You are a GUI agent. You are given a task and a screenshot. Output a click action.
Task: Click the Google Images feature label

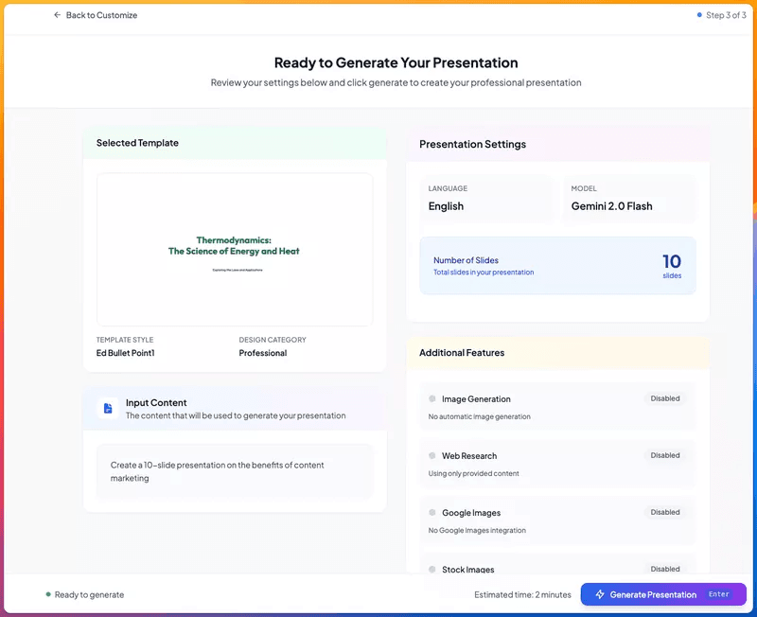click(471, 513)
